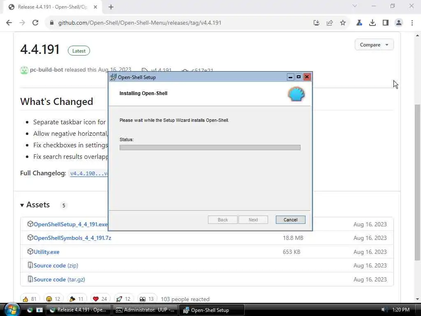The width and height of the screenshot is (421, 316).
Task: Open the browser downloads panel
Action: pyautogui.click(x=372, y=23)
